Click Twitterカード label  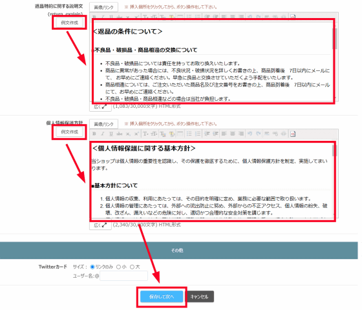53,267
